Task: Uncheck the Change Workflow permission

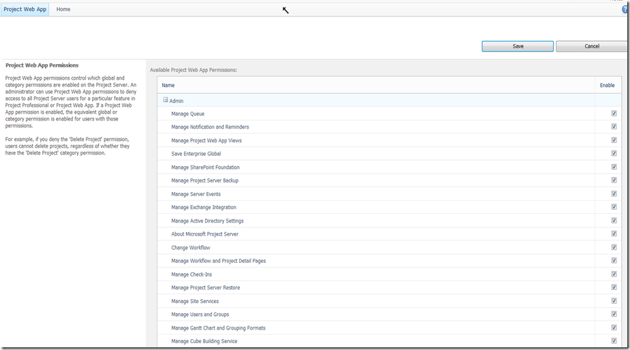Action: coord(614,247)
